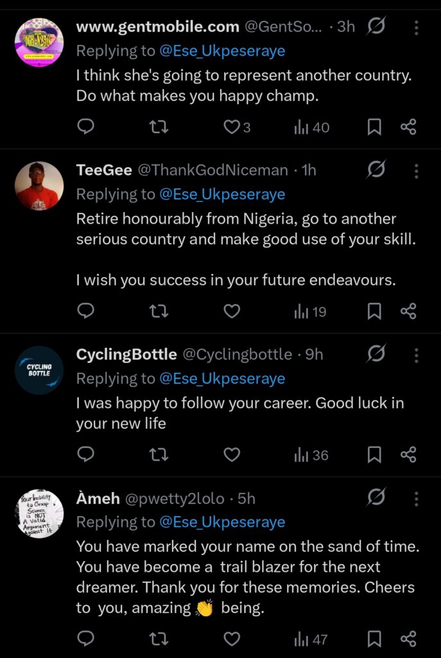Open the CyclingBottle profile name
Image resolution: width=441 pixels, height=658 pixels.
(x=126, y=354)
